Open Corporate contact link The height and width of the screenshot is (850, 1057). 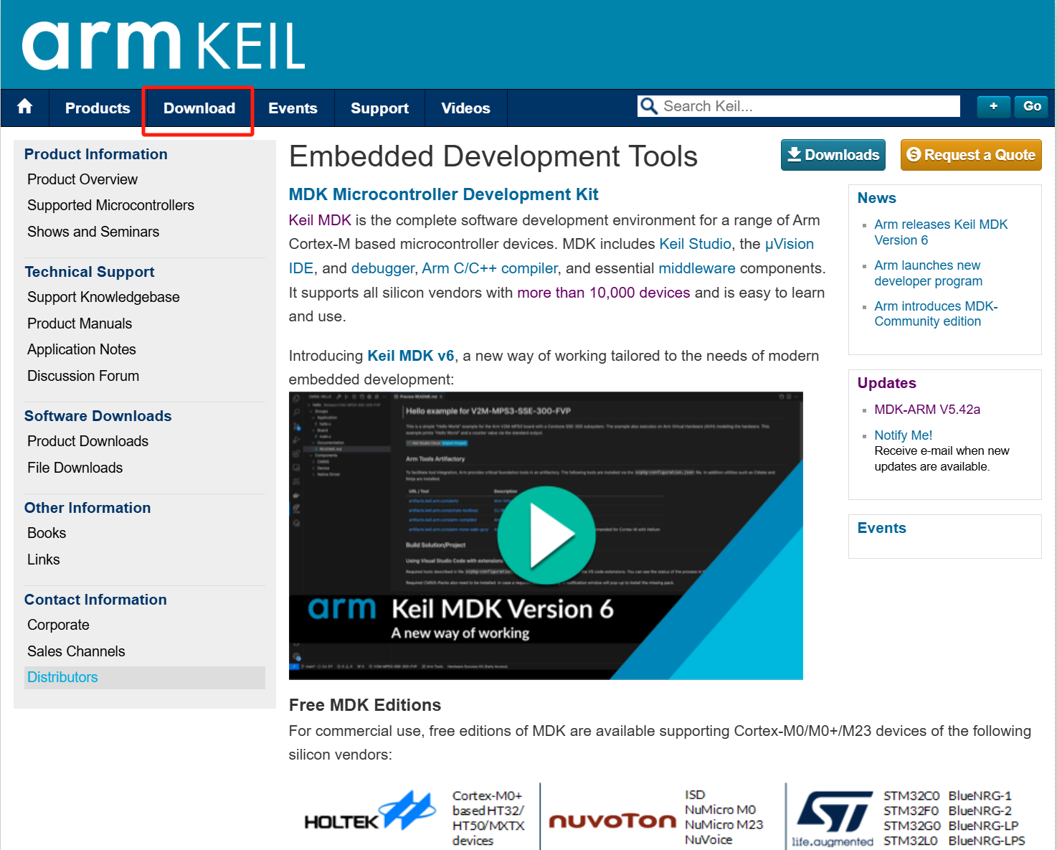[x=58, y=625]
